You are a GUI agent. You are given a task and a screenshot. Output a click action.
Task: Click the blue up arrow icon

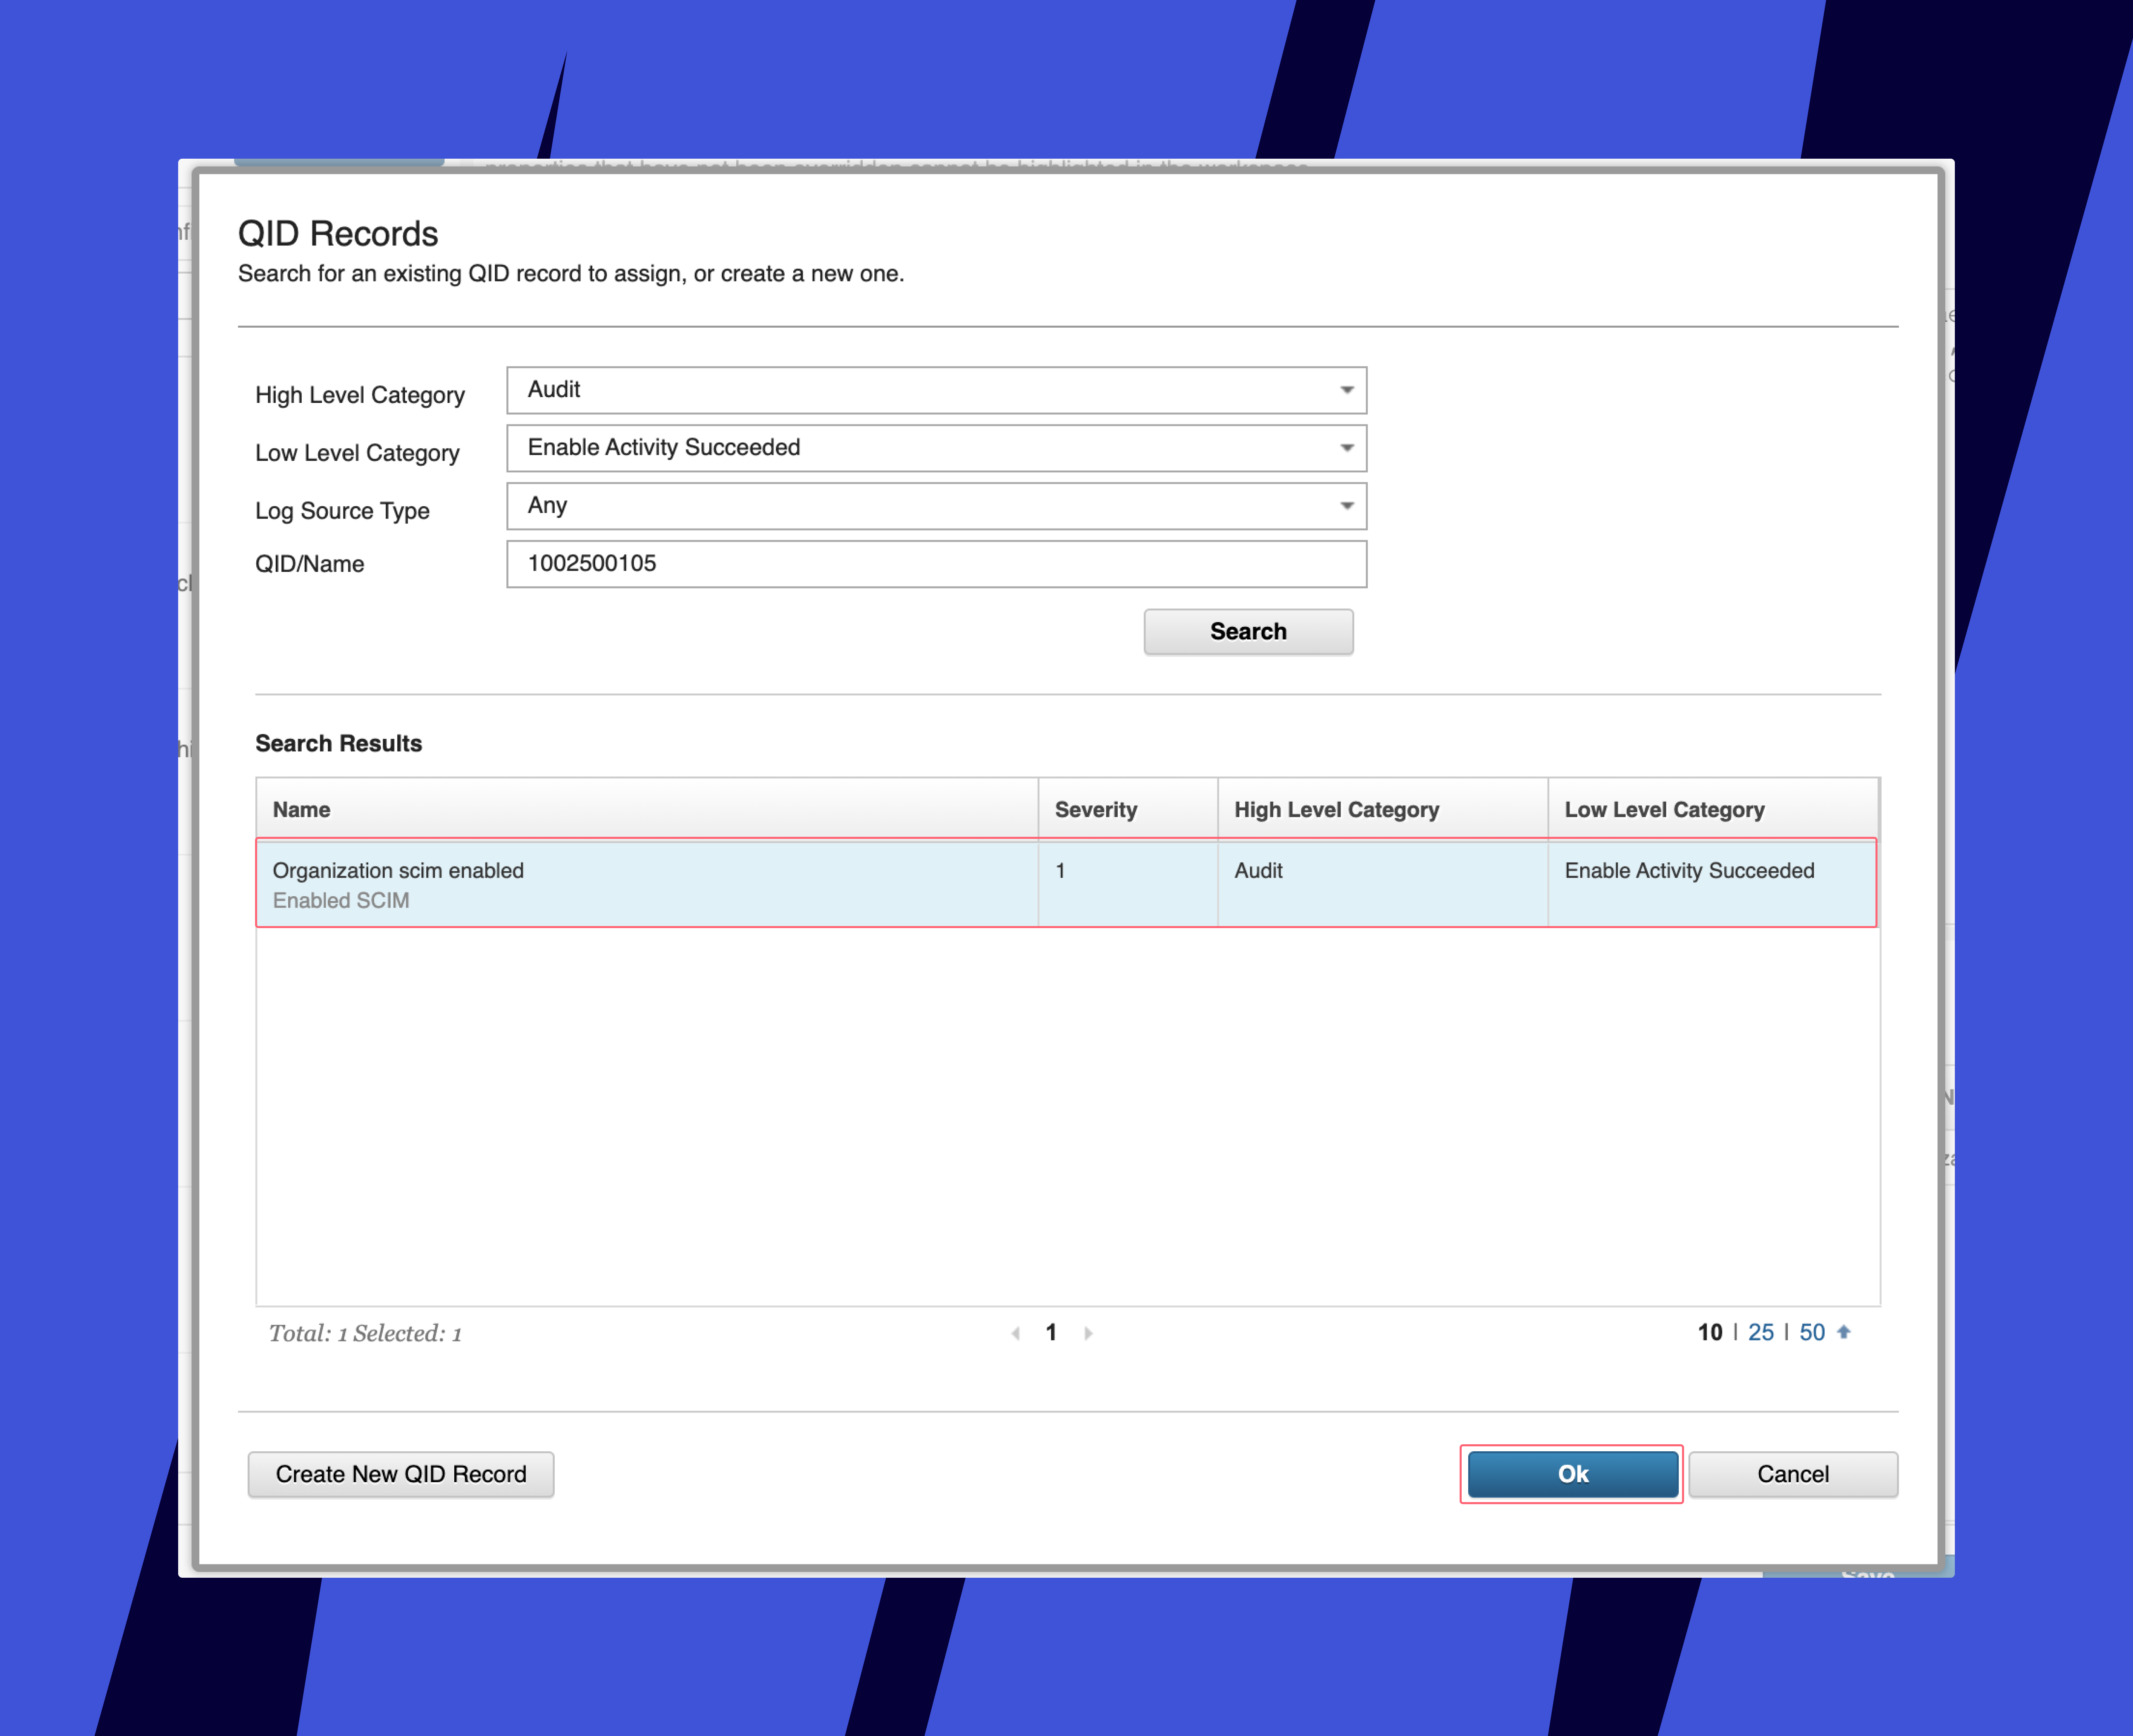pos(1844,1332)
